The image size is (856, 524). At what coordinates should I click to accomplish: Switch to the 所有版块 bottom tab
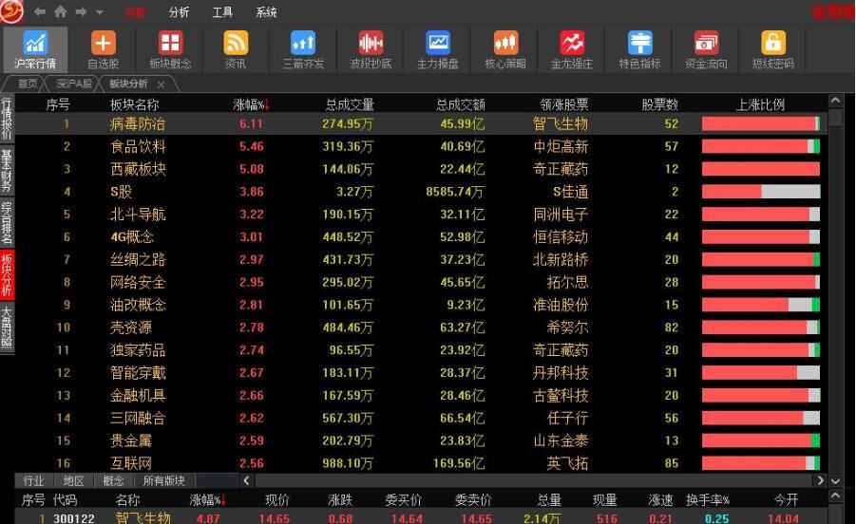pos(163,480)
